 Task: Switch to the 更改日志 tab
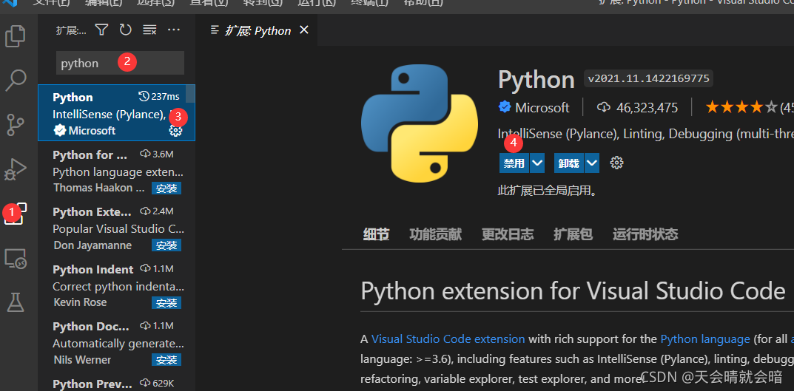508,234
